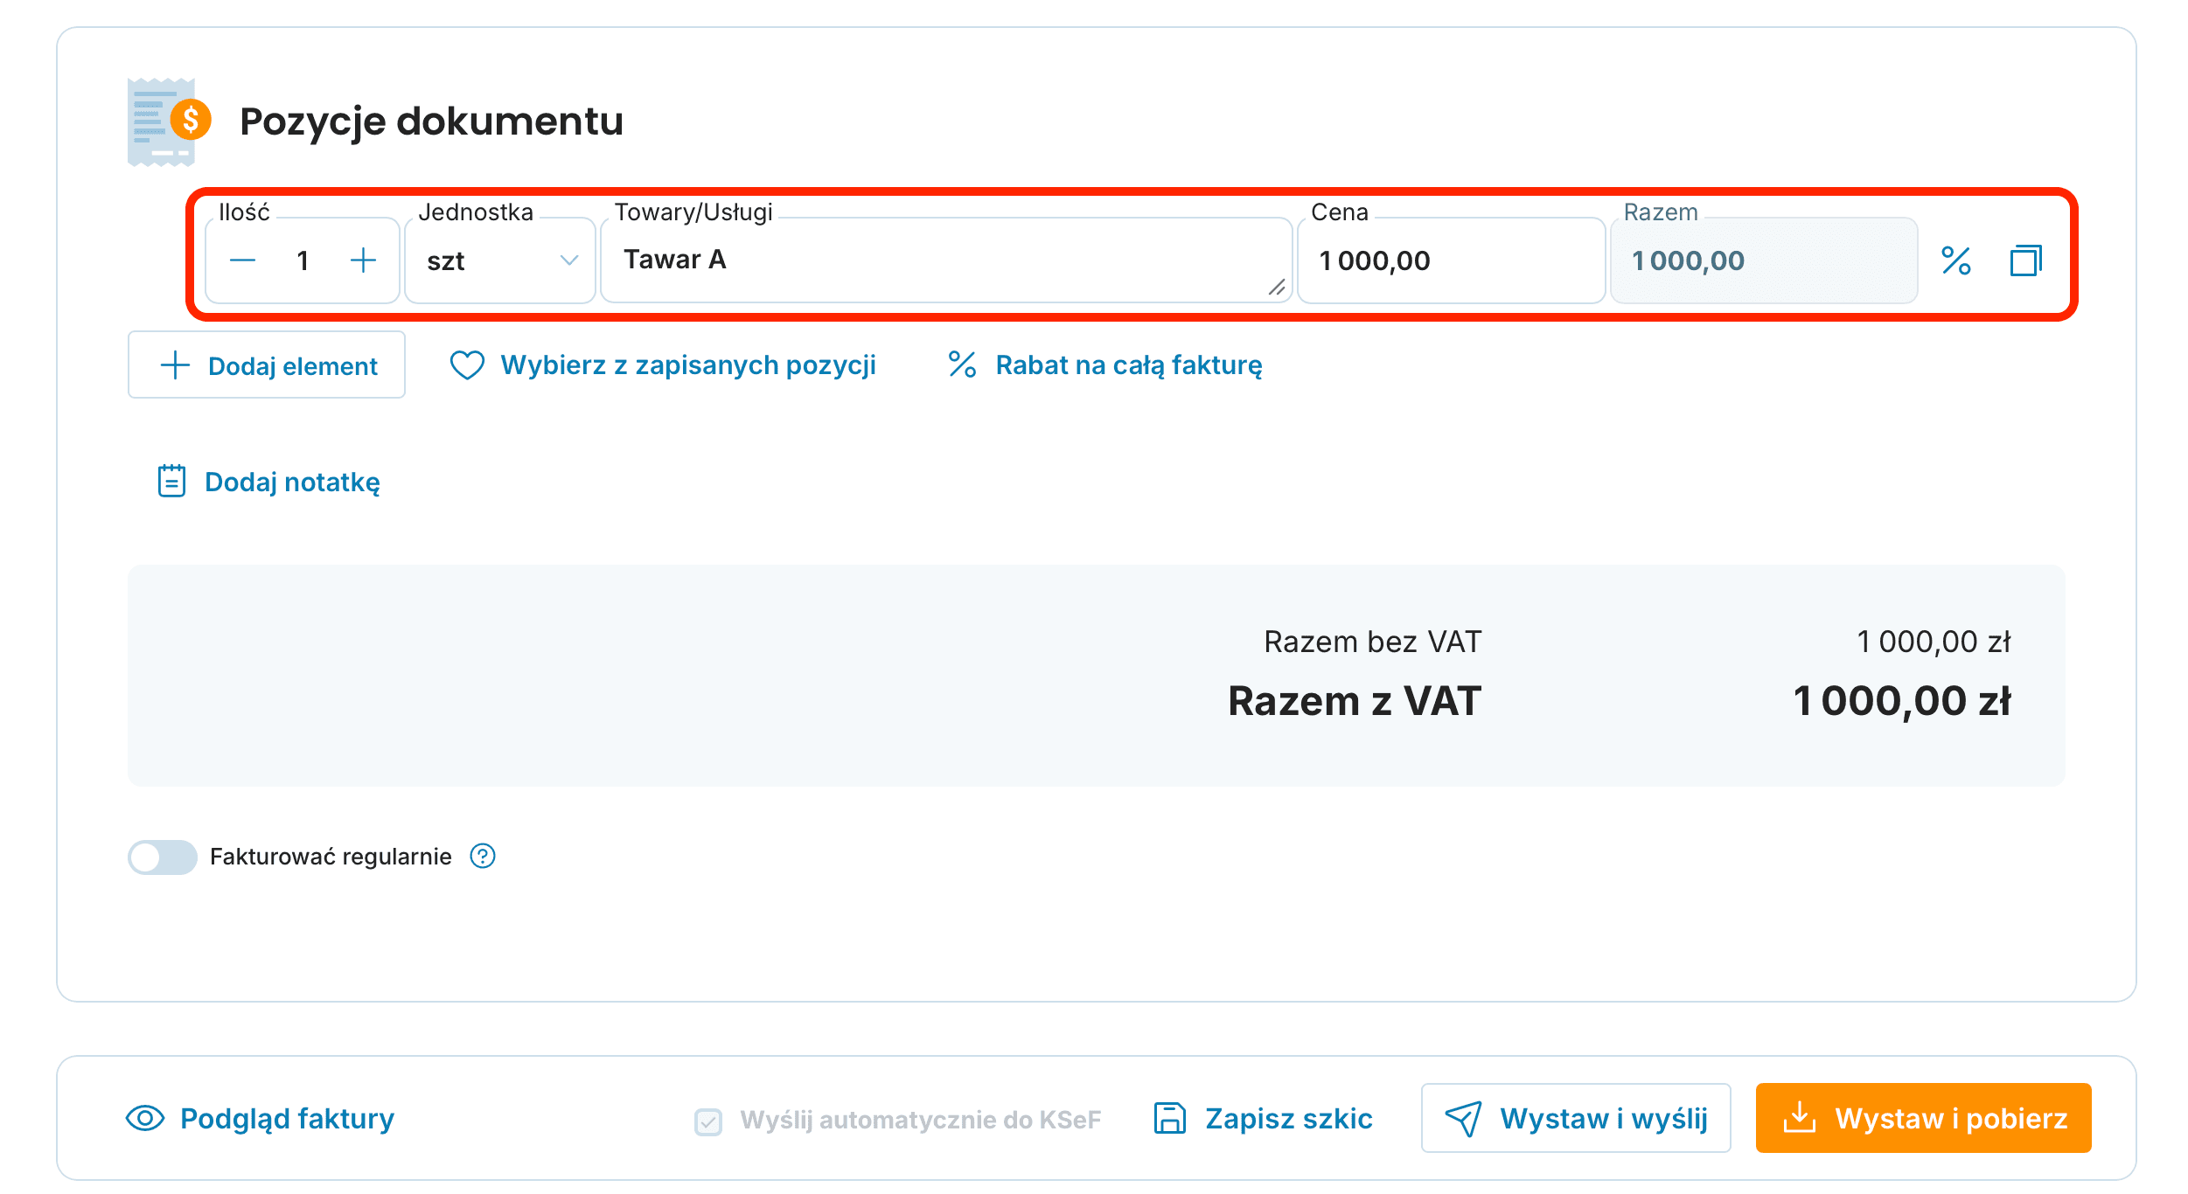Image resolution: width=2188 pixels, height=1194 pixels.
Task: Click Dodaj notatkę link
Action: click(x=268, y=482)
